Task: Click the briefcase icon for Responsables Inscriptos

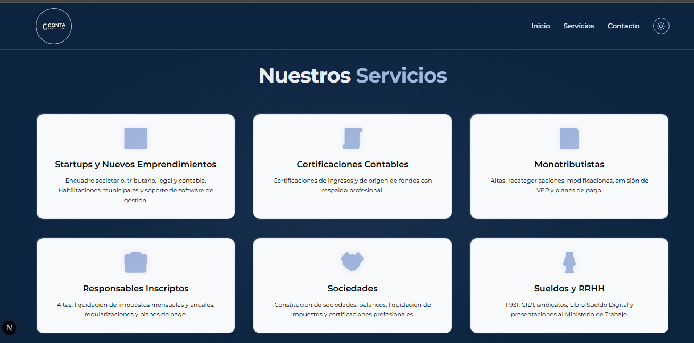Action: pos(136,262)
